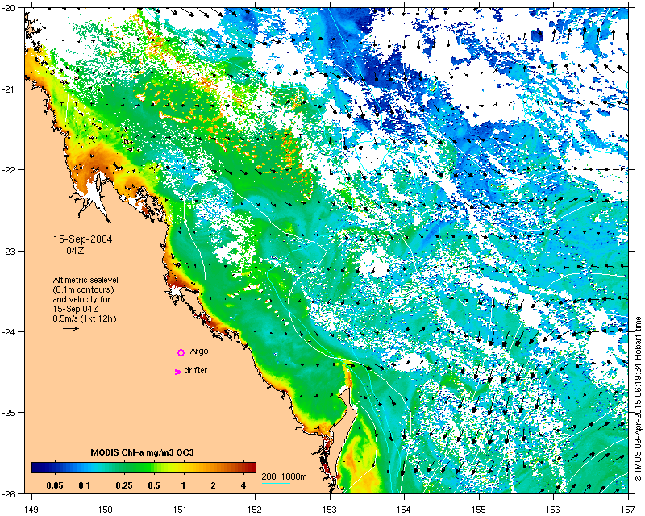Screen dimensions: 645x516
Task: Click the magenta drifter marker icon
Action: click(177, 372)
